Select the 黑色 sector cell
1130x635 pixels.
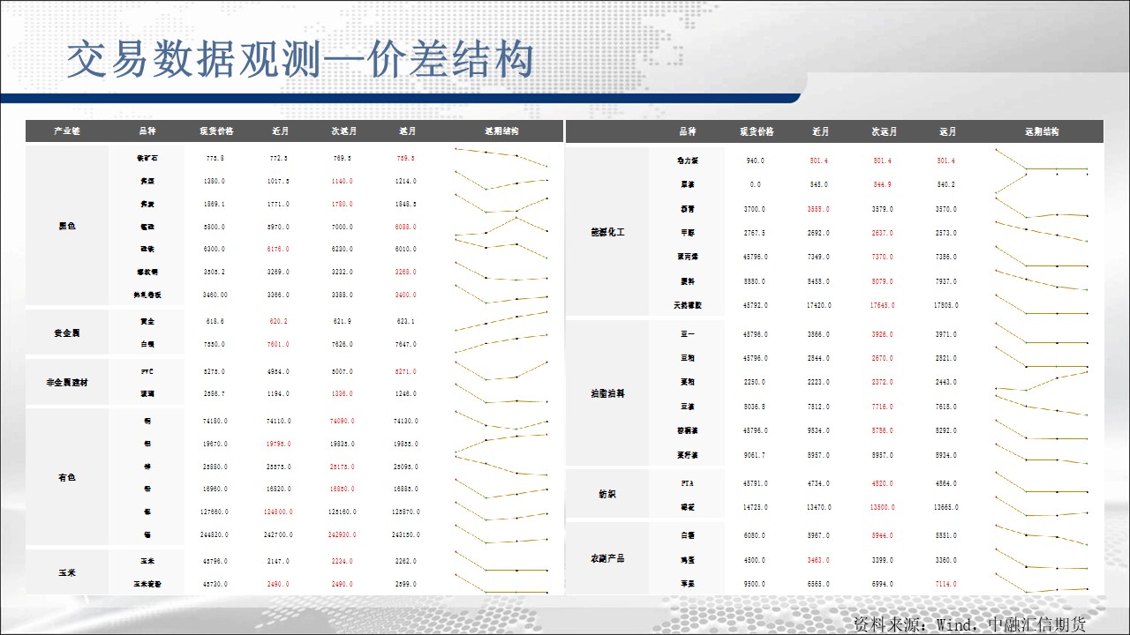pyautogui.click(x=67, y=227)
